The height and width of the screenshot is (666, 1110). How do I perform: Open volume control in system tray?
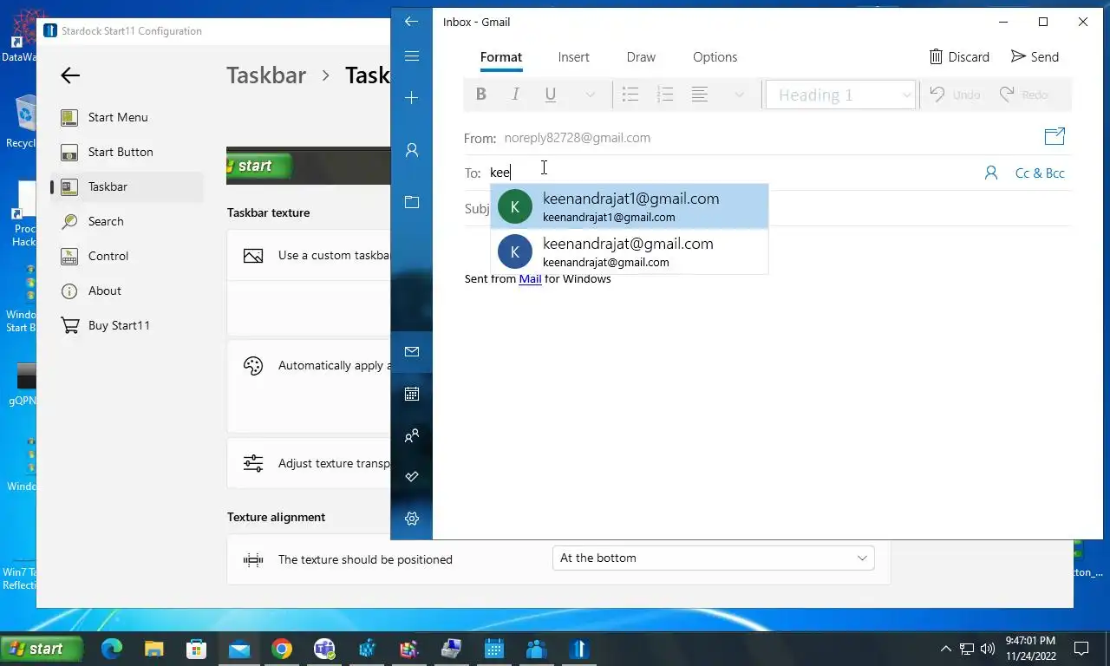point(988,649)
